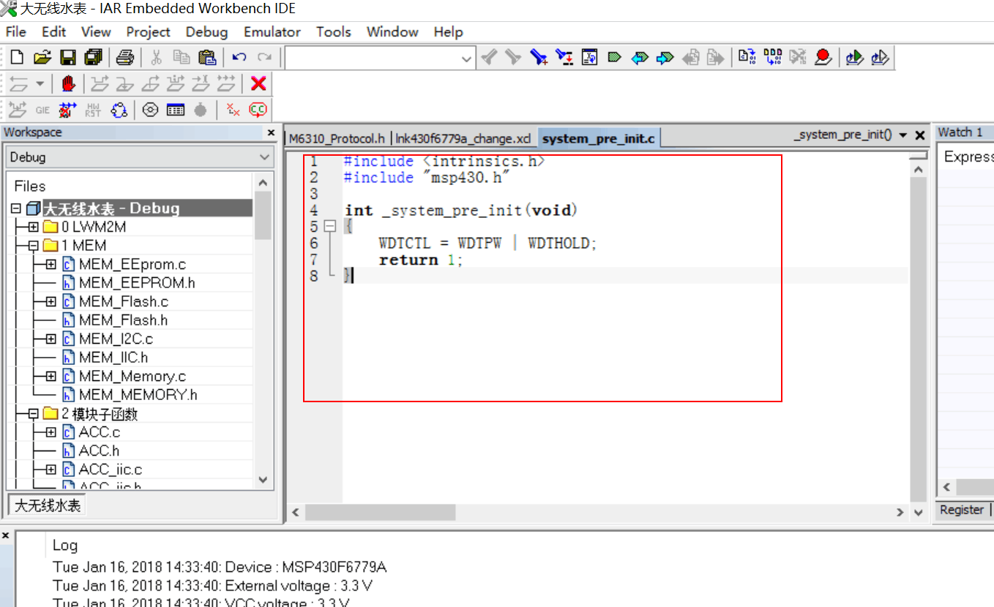
Task: Select the 大无线水表 workspace tab at bottom
Action: [48, 505]
